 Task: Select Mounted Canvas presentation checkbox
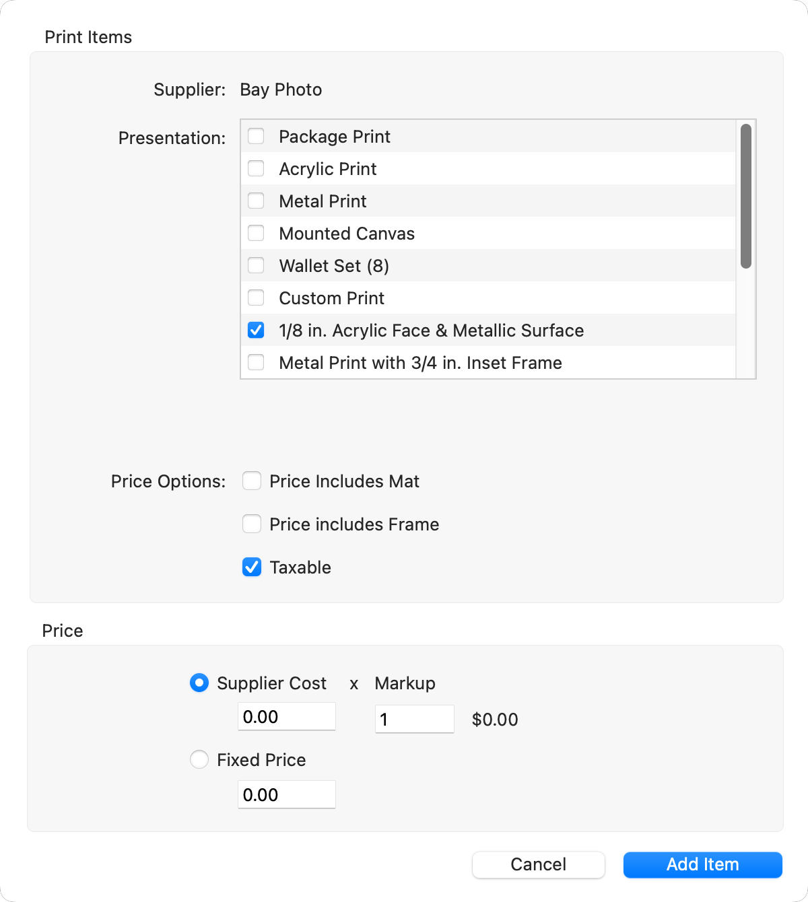[x=256, y=234]
